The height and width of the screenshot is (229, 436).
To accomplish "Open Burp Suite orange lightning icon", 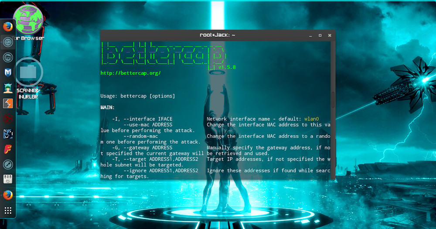I will pyautogui.click(x=8, y=103).
